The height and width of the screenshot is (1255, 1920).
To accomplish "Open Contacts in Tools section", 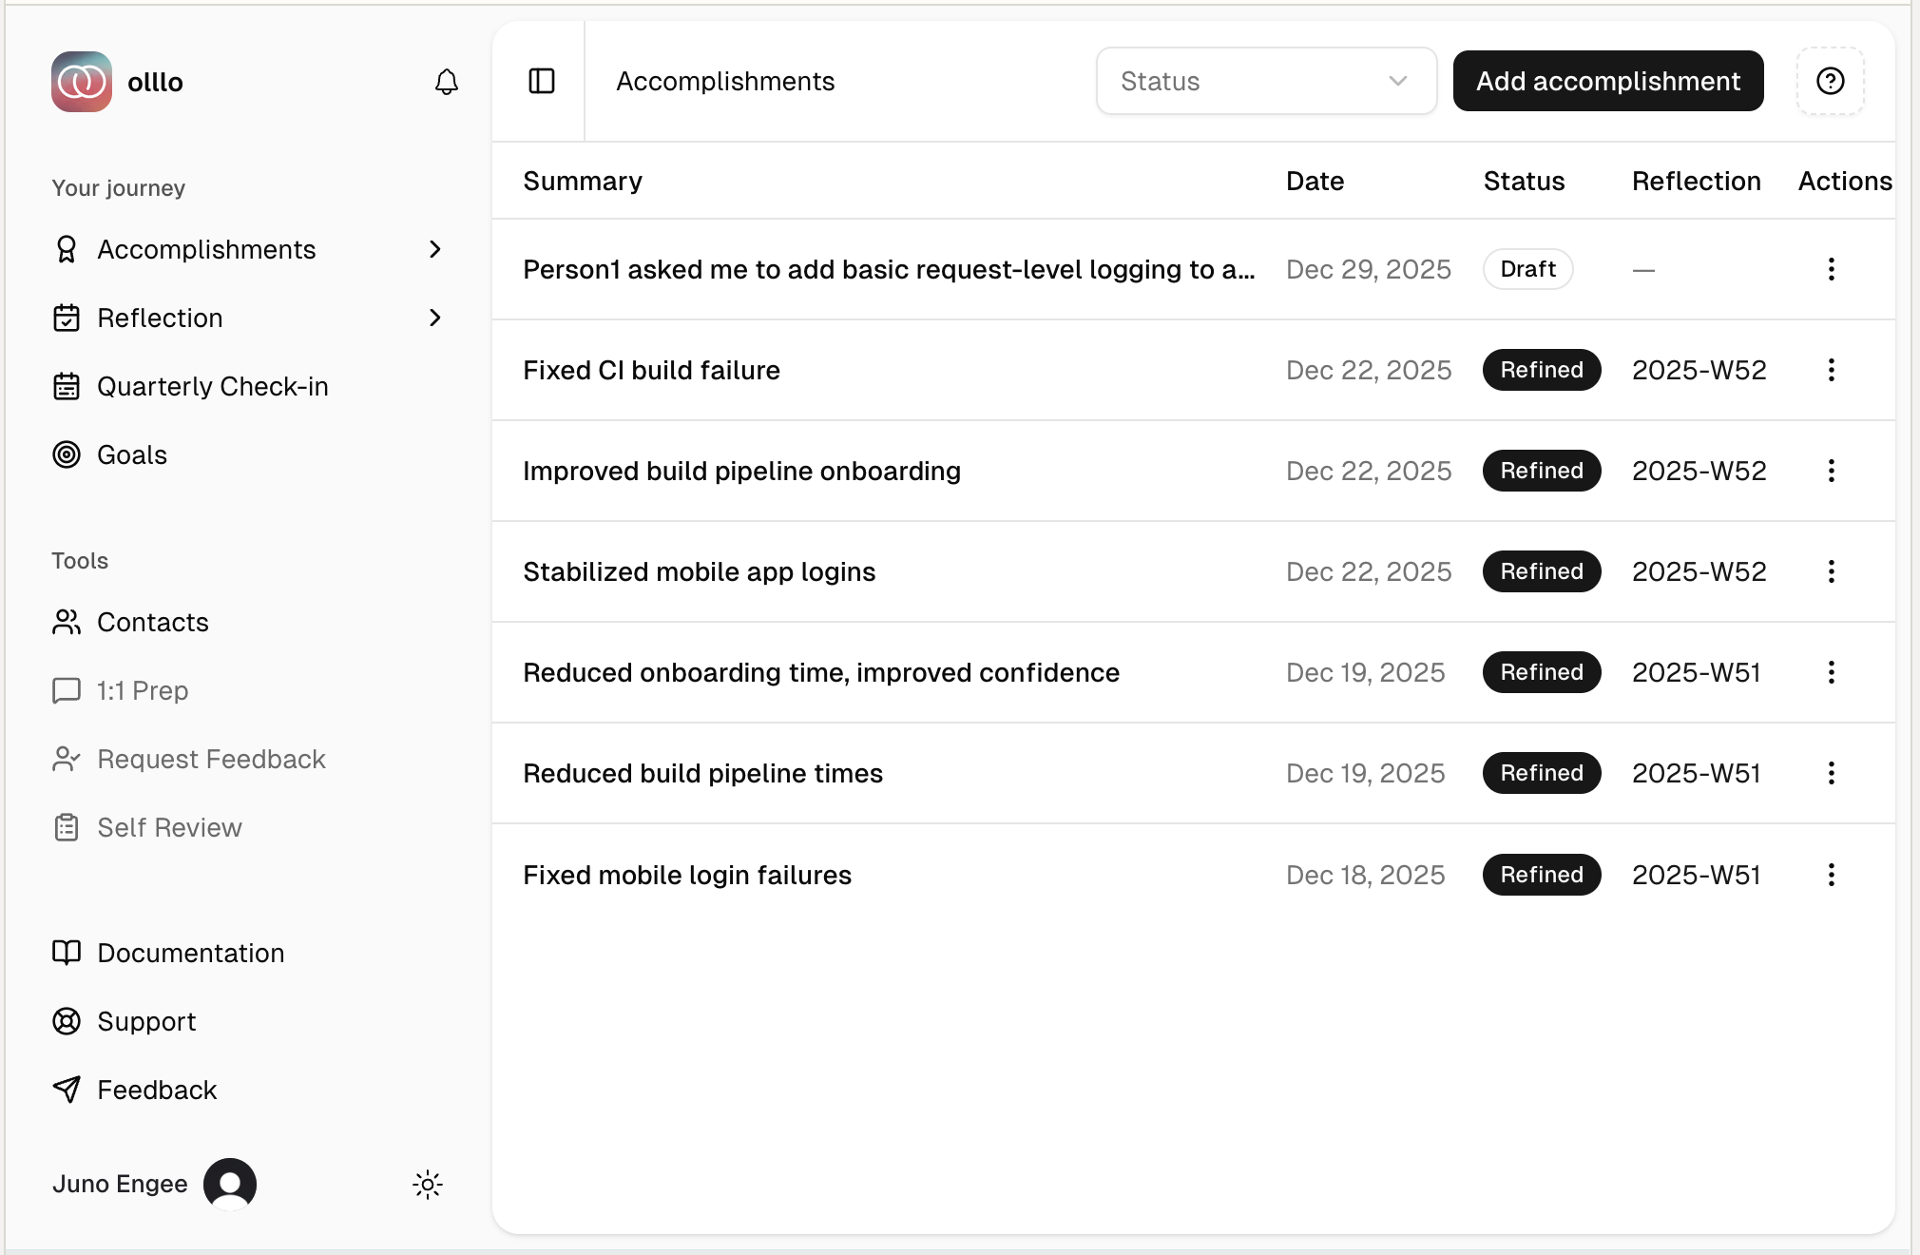I will [152, 622].
